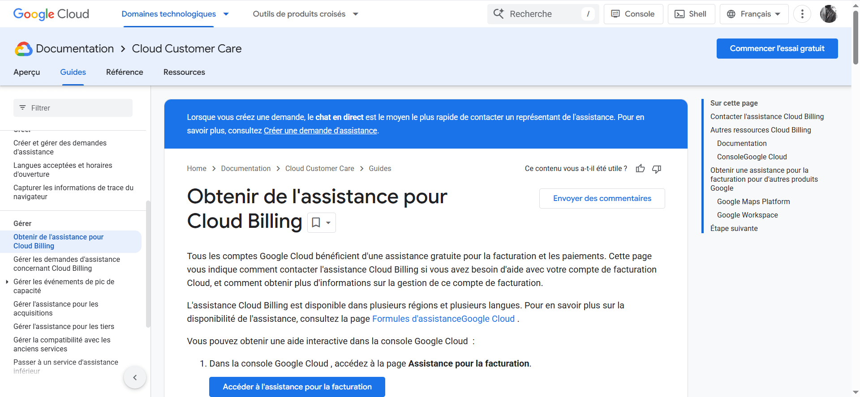860x397 pixels.
Task: Jump to Étape suivante section
Action: (x=734, y=228)
